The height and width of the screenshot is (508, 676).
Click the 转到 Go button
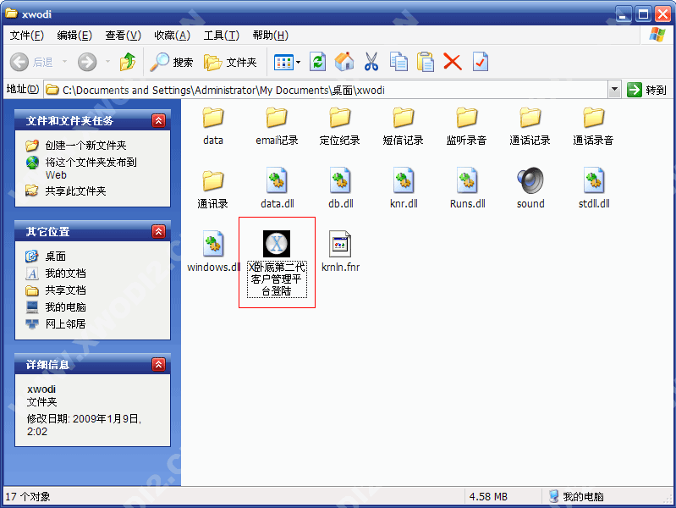(x=647, y=90)
